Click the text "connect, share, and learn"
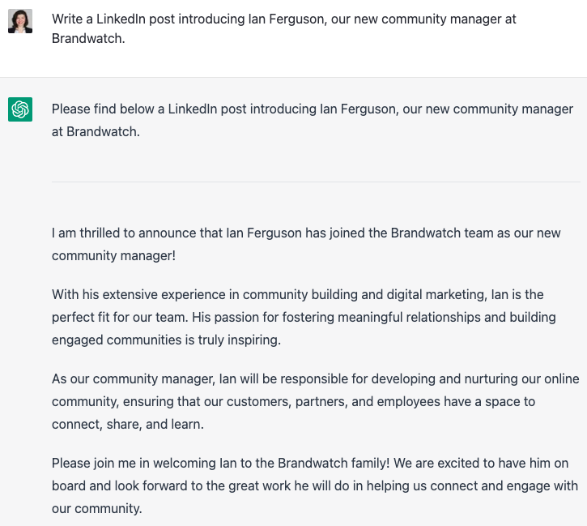 point(128,424)
